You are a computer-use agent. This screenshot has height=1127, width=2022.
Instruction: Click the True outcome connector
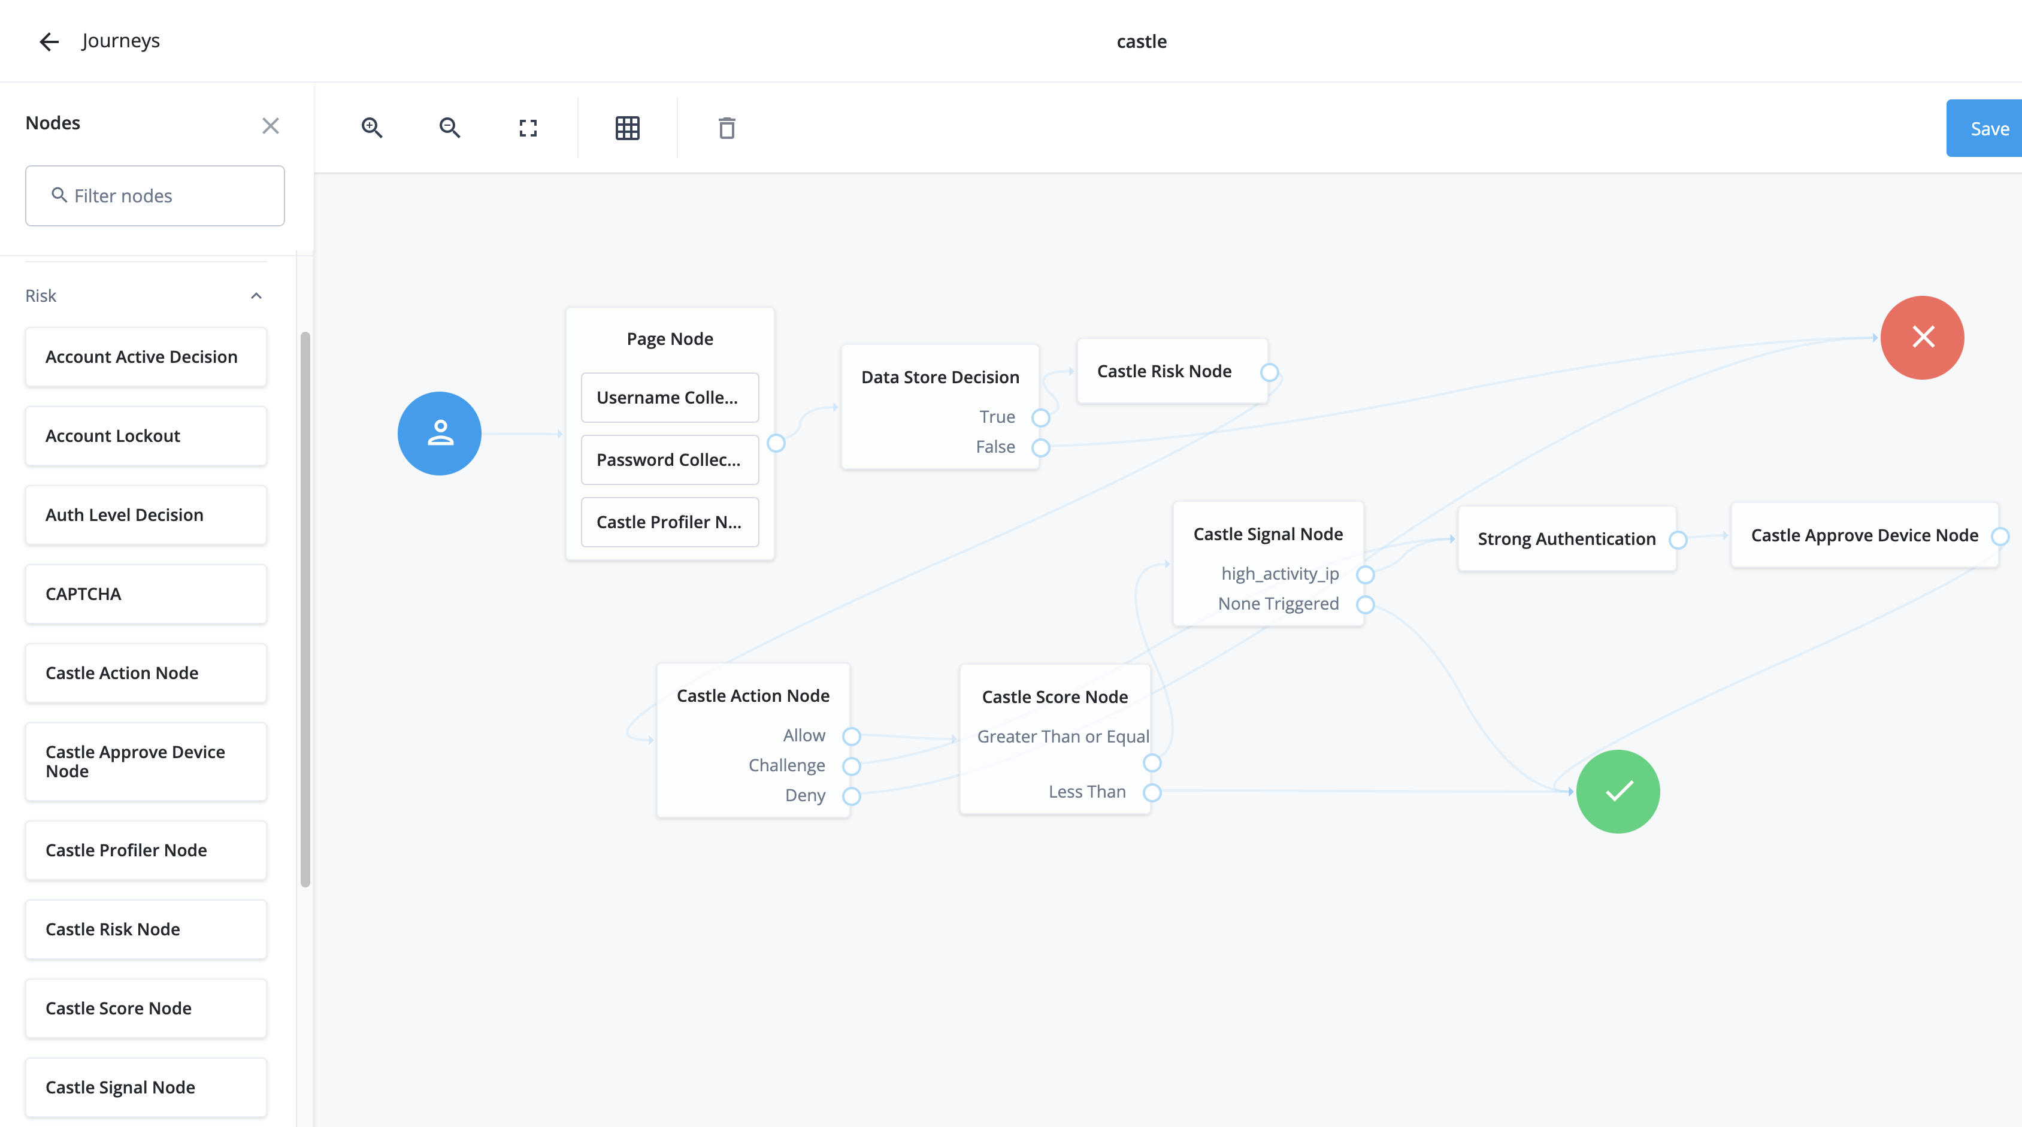pyautogui.click(x=1041, y=417)
